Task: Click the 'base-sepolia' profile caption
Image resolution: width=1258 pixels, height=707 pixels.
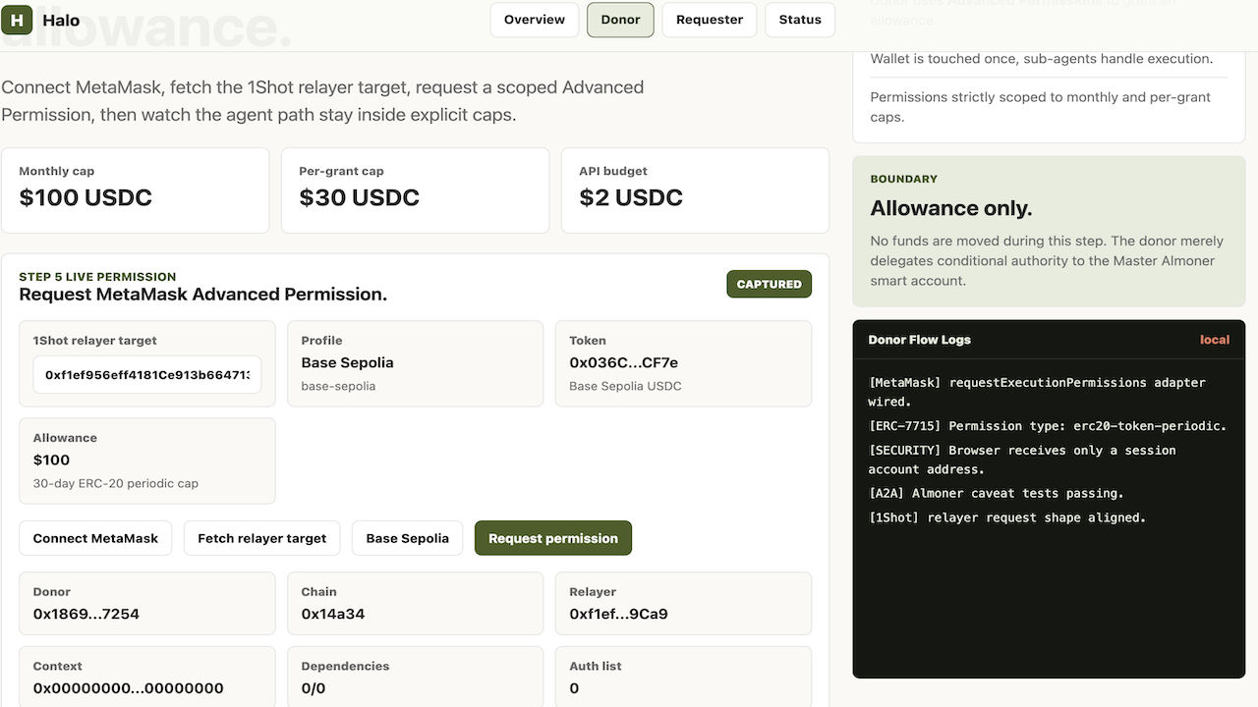Action: [338, 386]
